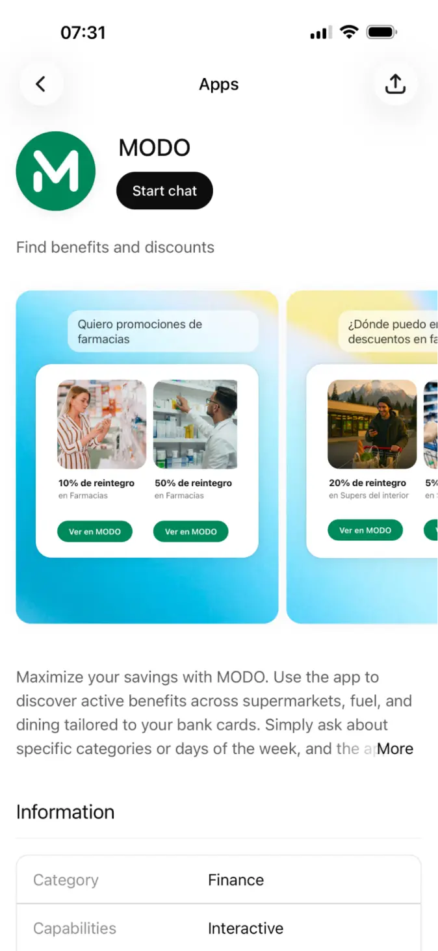Select the Category Finance row
The width and height of the screenshot is (438, 951).
[218, 879]
